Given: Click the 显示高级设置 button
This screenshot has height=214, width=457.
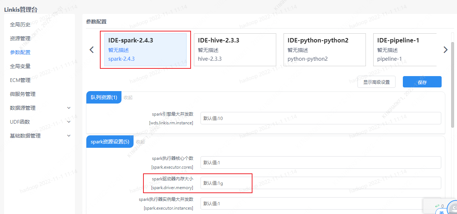Looking at the screenshot, I should tap(376, 82).
